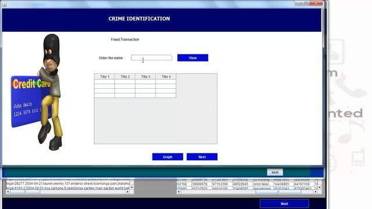372x209 pixels.
Task: Click the 'lauren,werrey' record line in the back window
Action: [68, 184]
